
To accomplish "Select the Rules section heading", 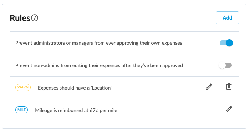I will tap(20, 18).
